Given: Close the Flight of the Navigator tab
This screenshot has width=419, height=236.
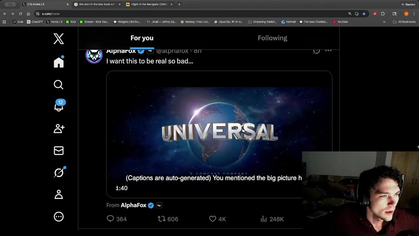Looking at the screenshot, I should pos(171,4).
